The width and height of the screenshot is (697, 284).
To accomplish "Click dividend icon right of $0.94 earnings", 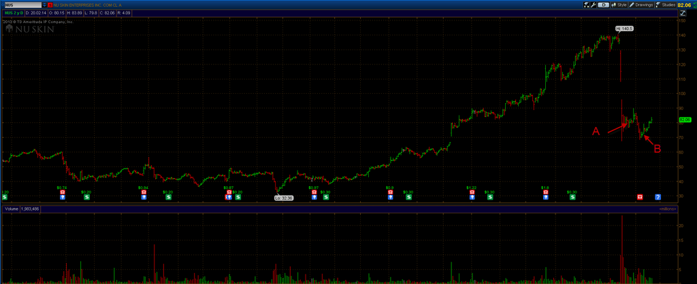I will 169,197.
